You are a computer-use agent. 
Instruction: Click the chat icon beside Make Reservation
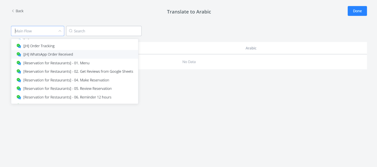[19, 80]
